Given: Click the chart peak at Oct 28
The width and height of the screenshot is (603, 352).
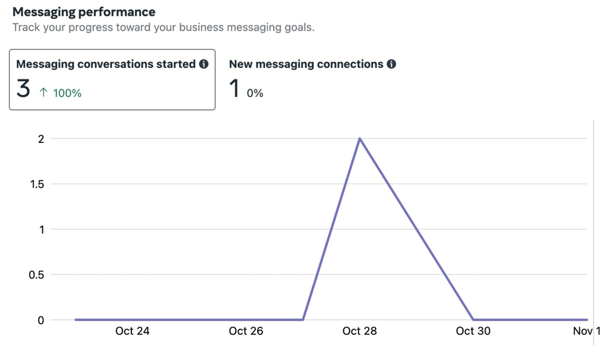Looking at the screenshot, I should (x=360, y=139).
